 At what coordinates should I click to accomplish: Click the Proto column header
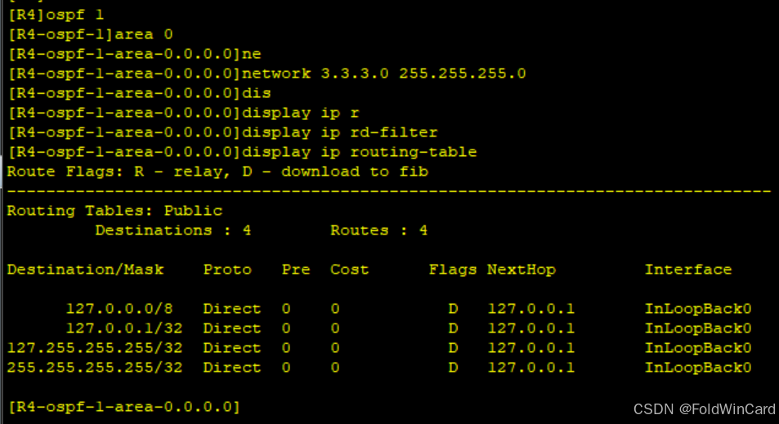tap(227, 270)
